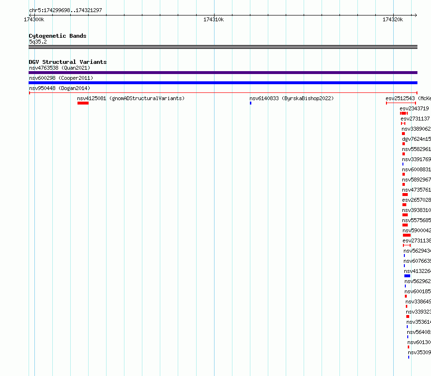Click the label starting with nsv338649
The height and width of the screenshot is (376, 431).
418,301
